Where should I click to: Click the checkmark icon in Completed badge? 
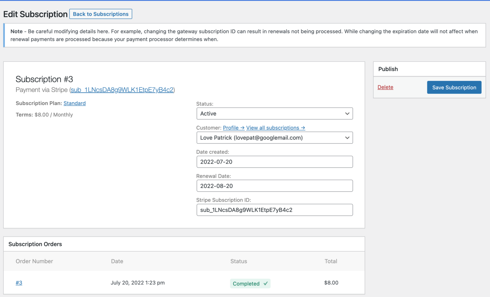tap(266, 283)
